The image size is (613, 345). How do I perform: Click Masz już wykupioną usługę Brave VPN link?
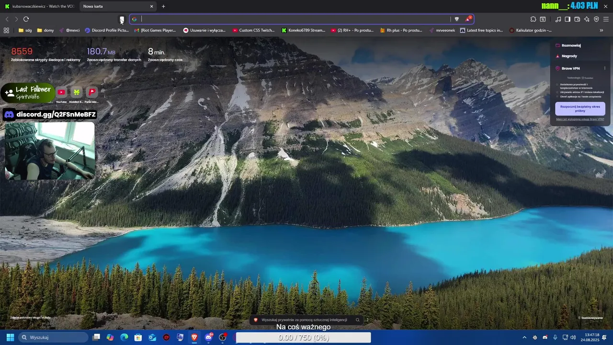pos(580,119)
